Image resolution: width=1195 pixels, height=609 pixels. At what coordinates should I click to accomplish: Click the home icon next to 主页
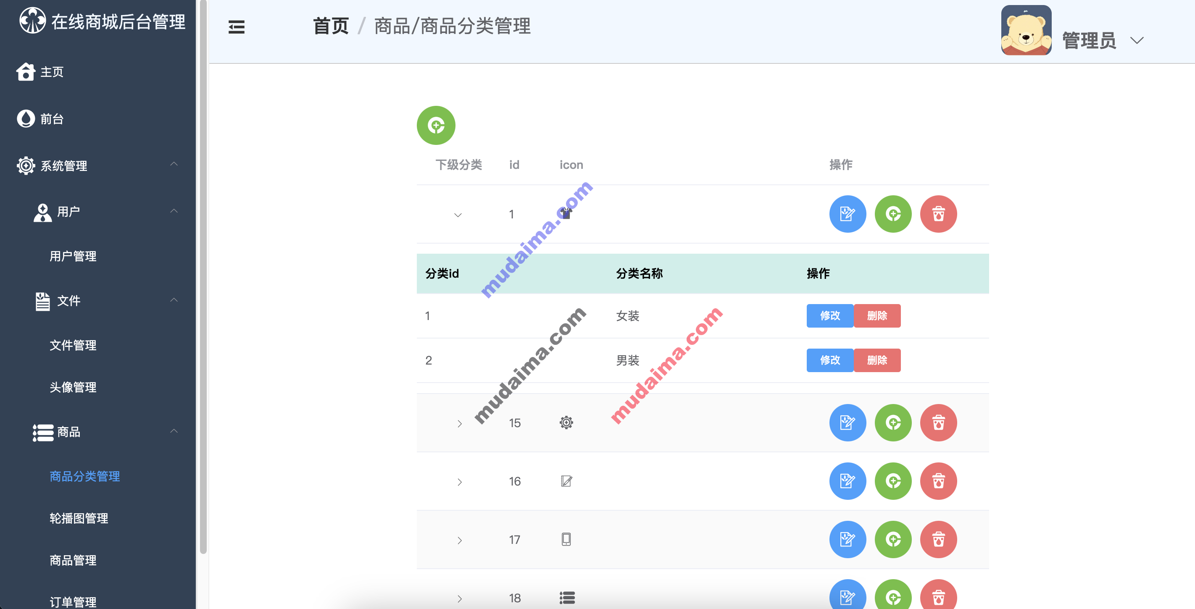pyautogui.click(x=26, y=72)
